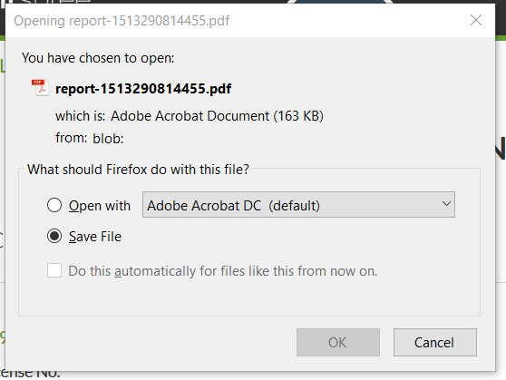This screenshot has width=506, height=380.
Task: Click the Adobe Acrobat Document (163 KB) text
Action: pyautogui.click(x=217, y=116)
